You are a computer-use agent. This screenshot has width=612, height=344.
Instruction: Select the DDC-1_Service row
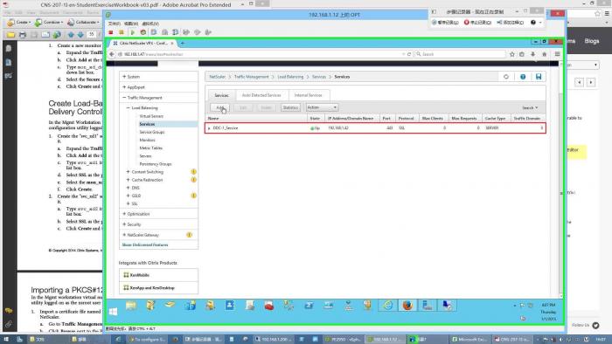tap(375, 127)
